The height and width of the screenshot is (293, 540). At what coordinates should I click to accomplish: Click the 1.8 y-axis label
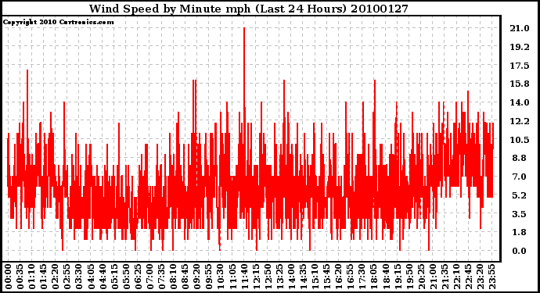pos(520,232)
